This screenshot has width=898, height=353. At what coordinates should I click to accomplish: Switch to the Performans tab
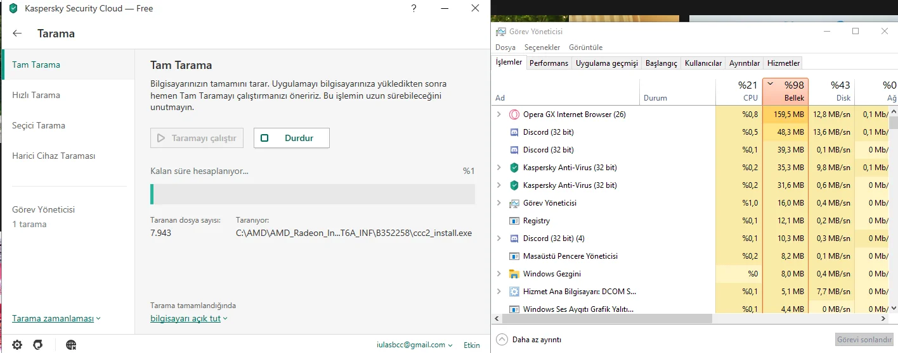(x=549, y=63)
